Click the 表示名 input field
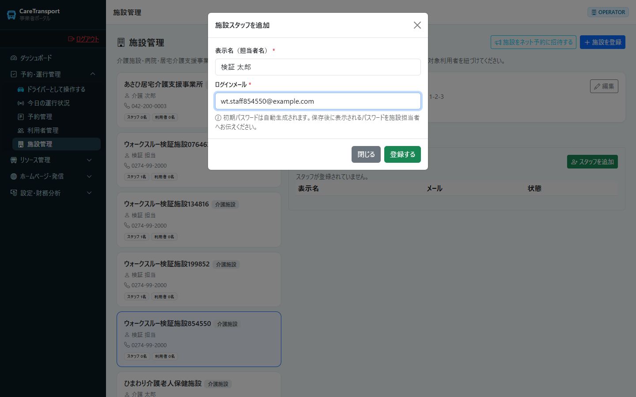Image resolution: width=636 pixels, height=397 pixels. [x=318, y=67]
